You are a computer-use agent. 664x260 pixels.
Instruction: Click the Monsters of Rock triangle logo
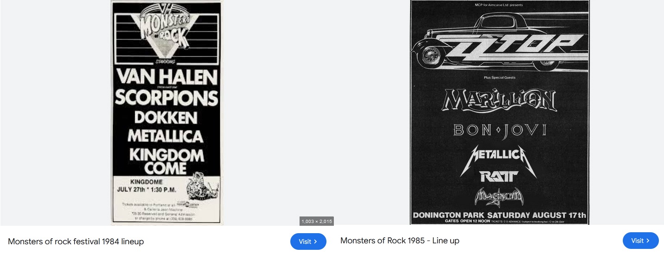tap(166, 32)
